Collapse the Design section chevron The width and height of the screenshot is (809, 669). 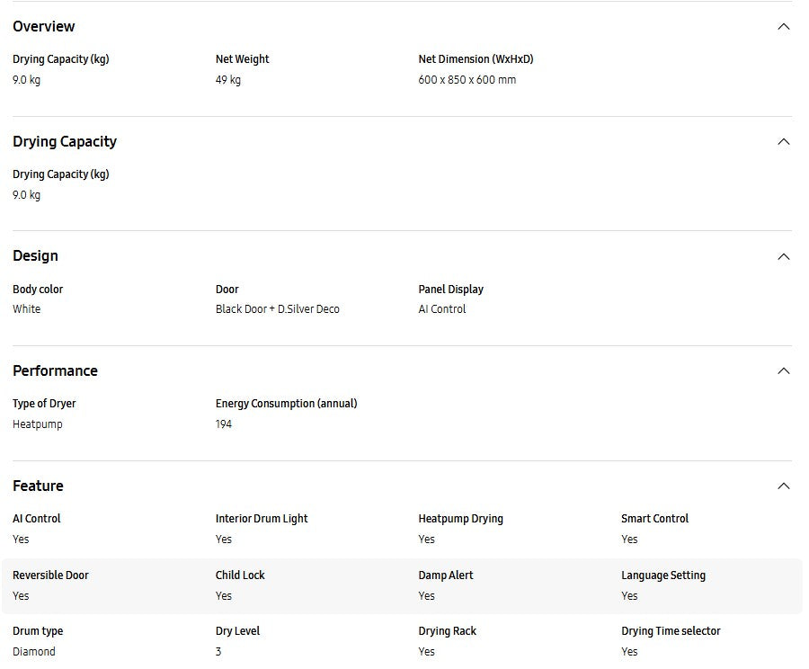point(783,256)
